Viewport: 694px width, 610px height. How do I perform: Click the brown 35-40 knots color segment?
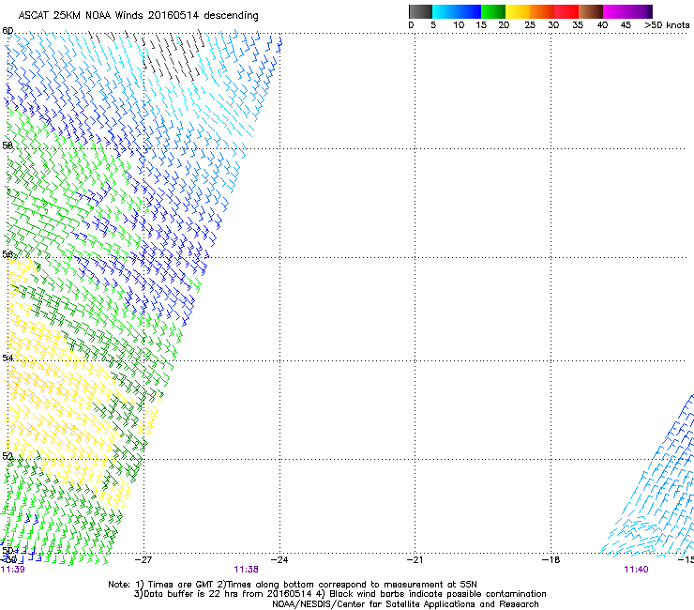pos(591,11)
